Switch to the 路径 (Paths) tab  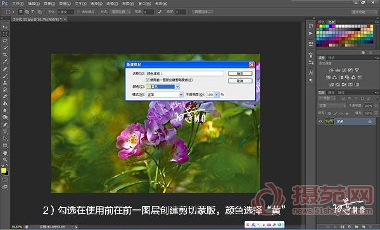tap(341, 93)
